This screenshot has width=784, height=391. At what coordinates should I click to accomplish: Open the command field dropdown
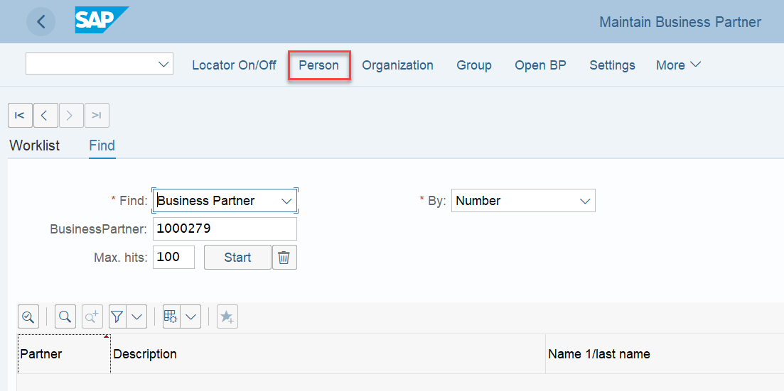163,64
